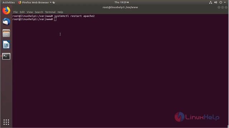Click the systemctl restart apache2 command text

click(74, 16)
